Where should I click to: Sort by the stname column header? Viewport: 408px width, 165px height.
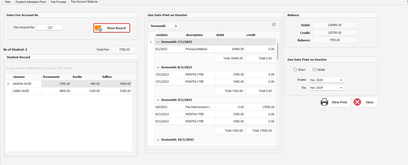[x=27, y=77]
